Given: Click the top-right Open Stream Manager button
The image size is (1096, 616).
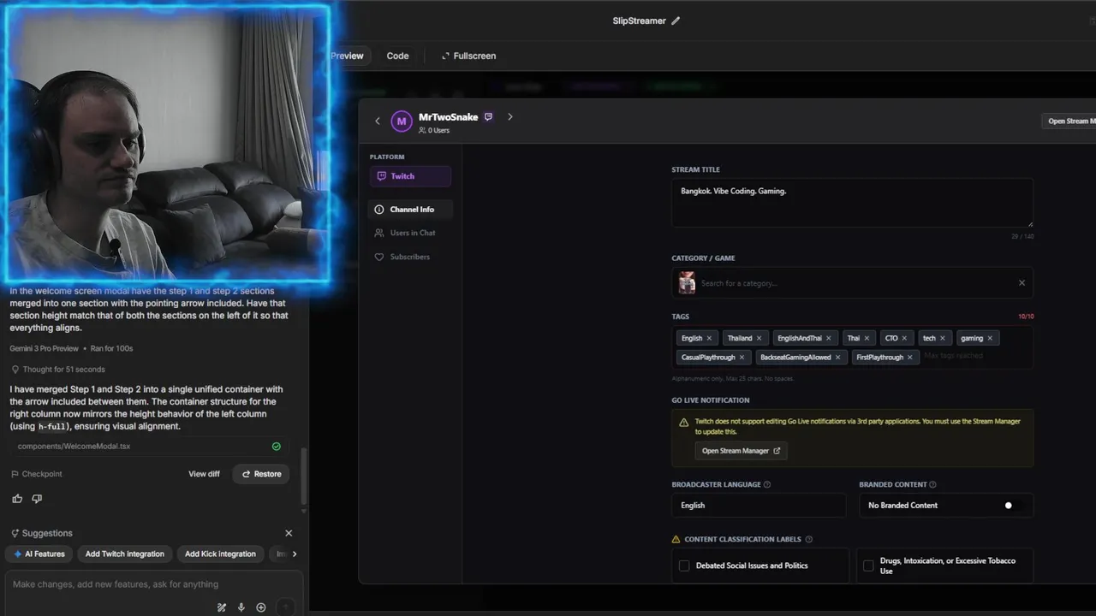Looking at the screenshot, I should point(1069,121).
